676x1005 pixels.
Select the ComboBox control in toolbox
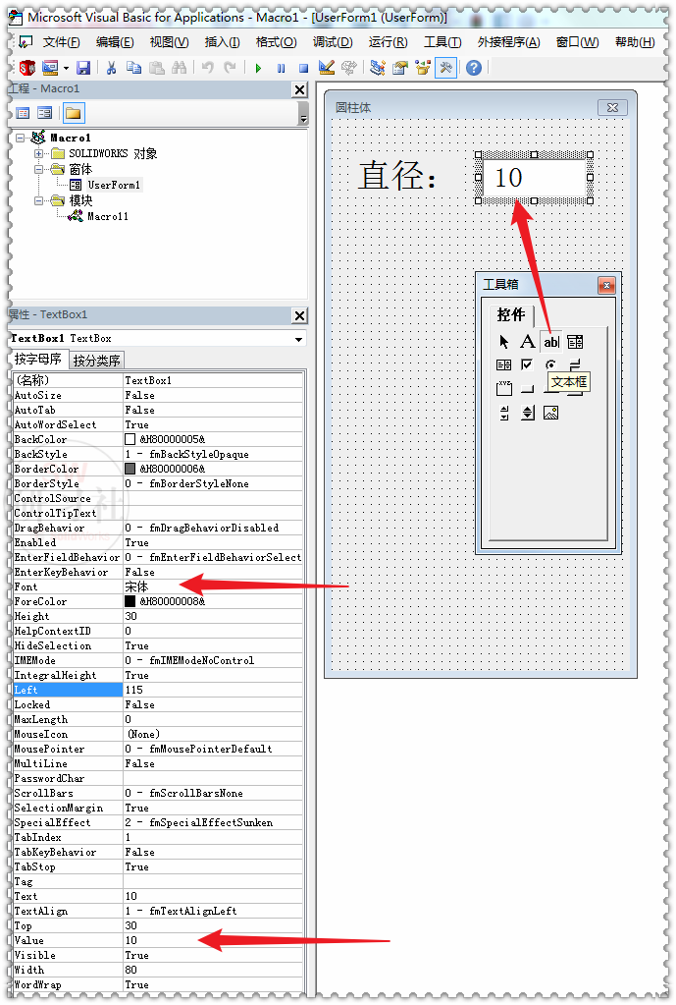575,342
